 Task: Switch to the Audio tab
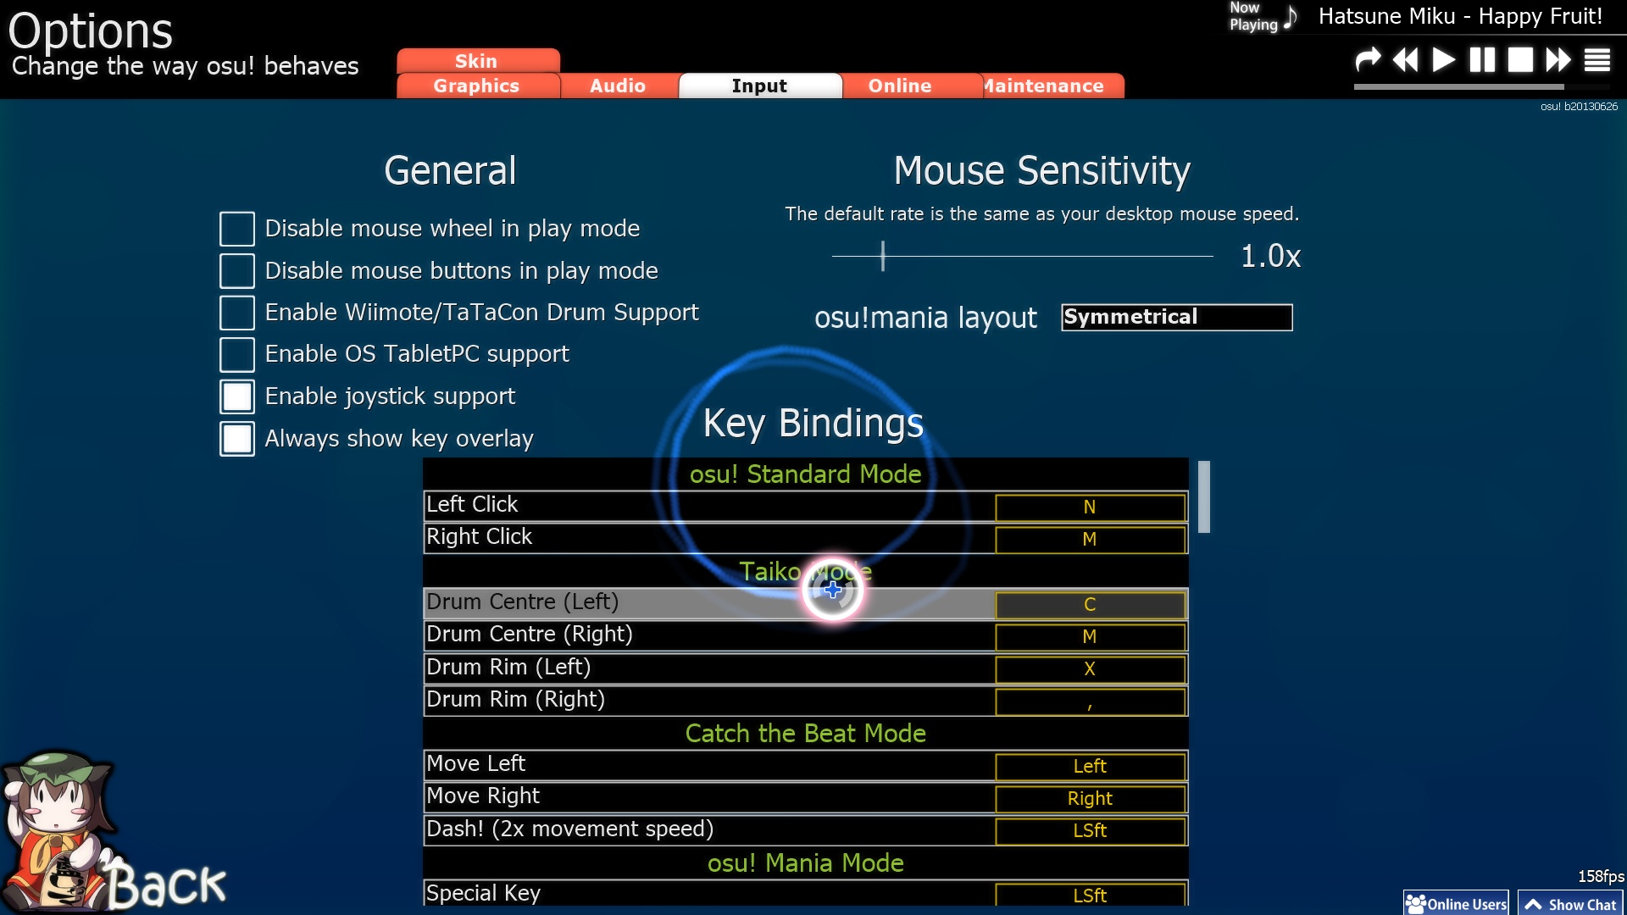[617, 85]
